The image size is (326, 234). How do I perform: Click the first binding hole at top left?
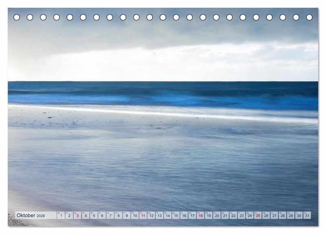coord(17,17)
